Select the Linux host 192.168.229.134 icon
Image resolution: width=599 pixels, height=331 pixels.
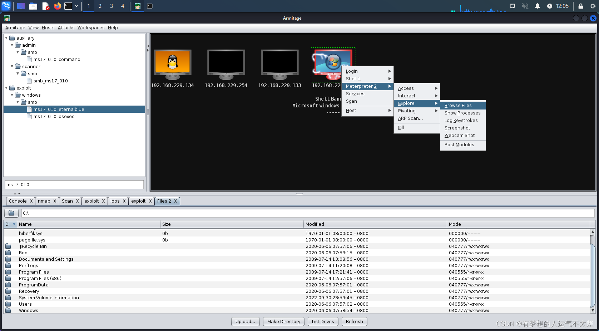point(173,65)
